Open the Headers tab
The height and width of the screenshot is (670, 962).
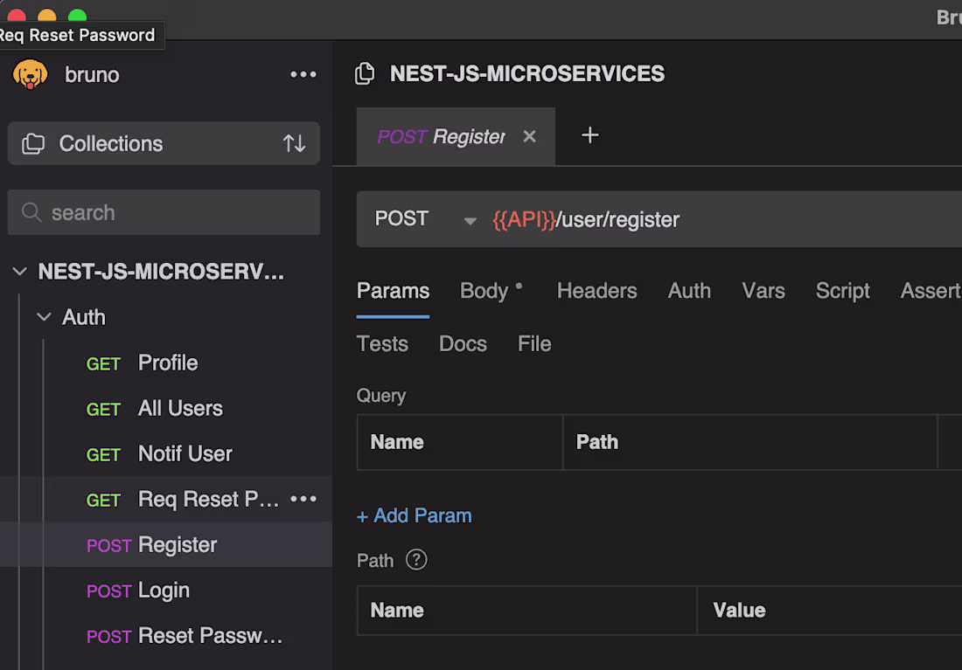pyautogui.click(x=596, y=291)
